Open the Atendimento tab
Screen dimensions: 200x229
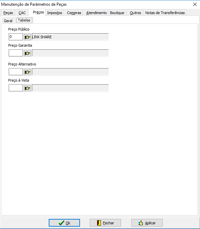click(96, 13)
